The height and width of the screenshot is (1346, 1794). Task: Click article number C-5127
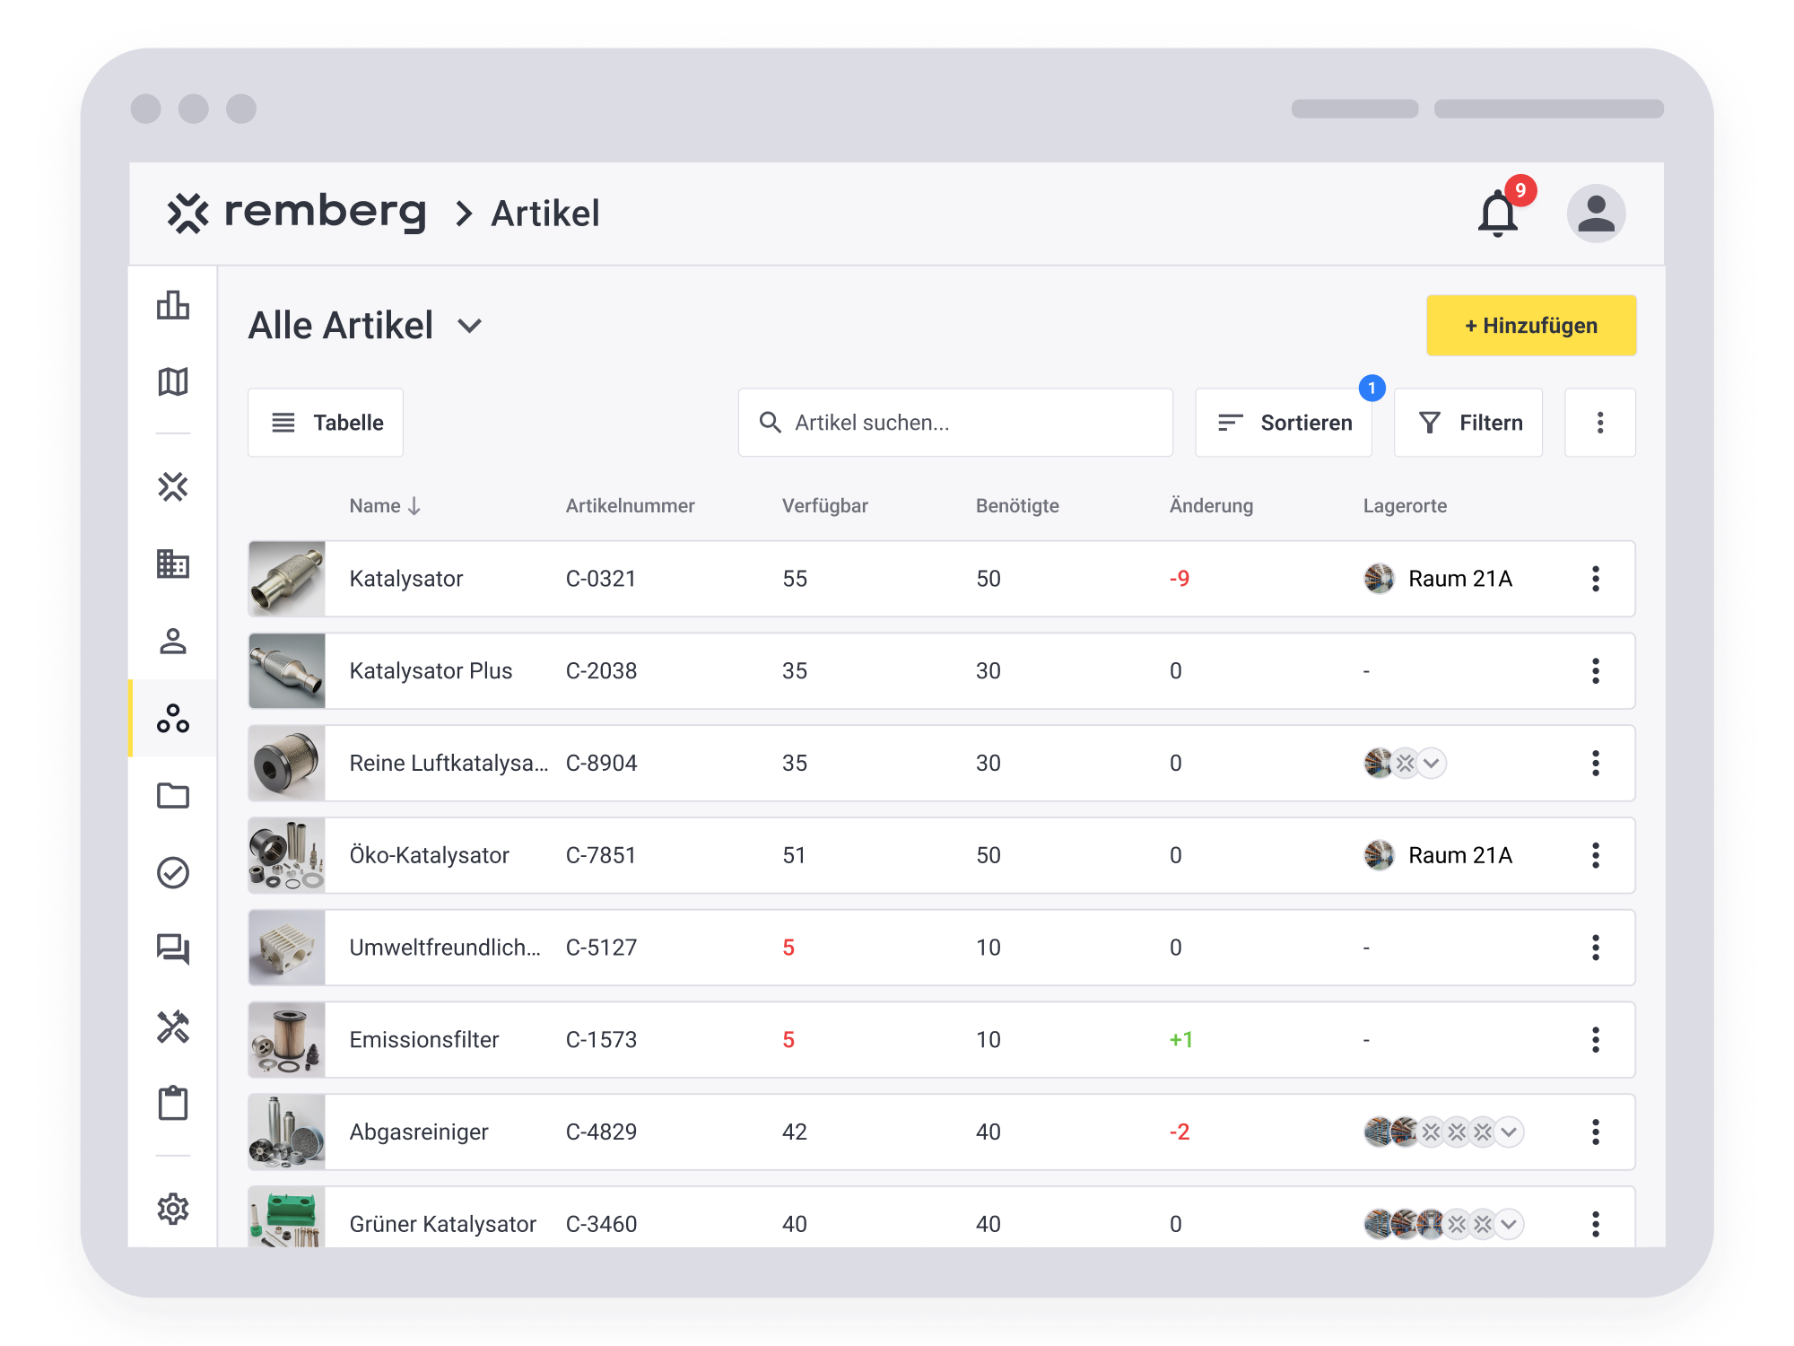(601, 948)
